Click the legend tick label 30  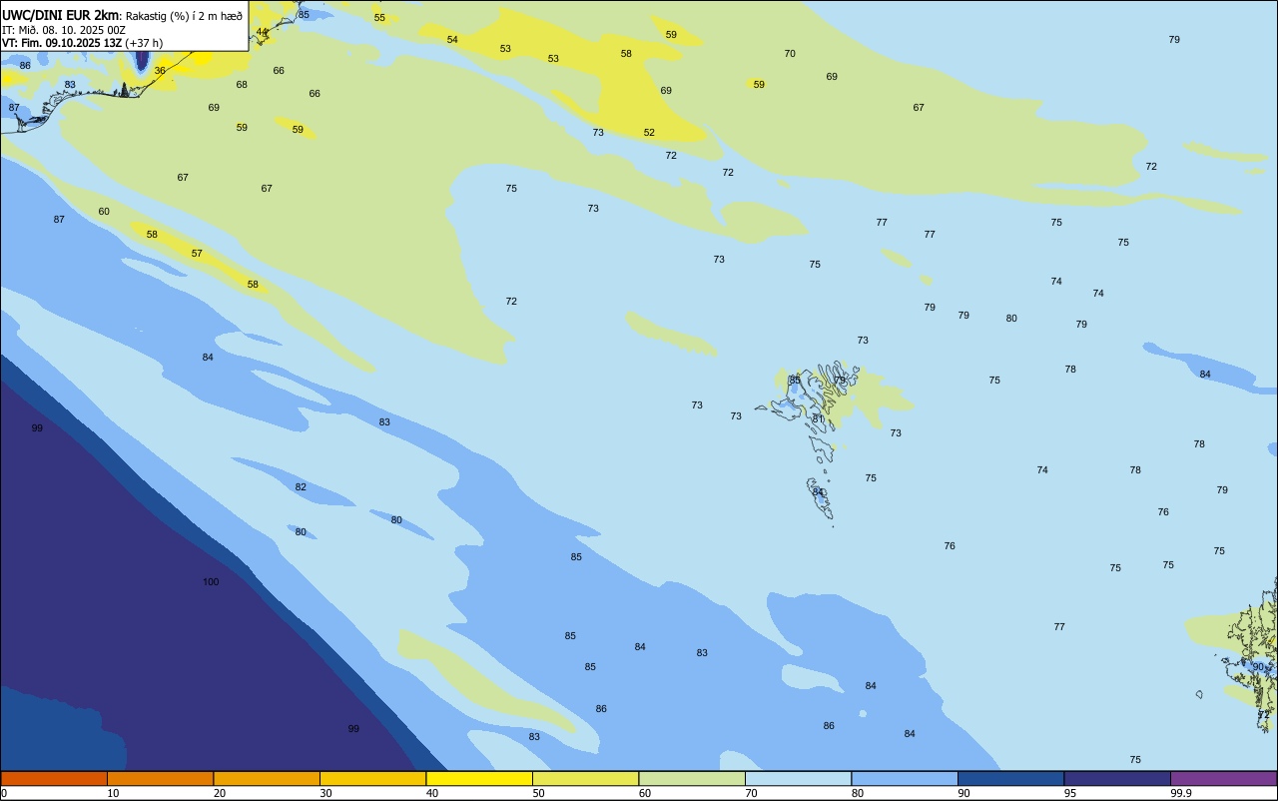pyautogui.click(x=325, y=793)
